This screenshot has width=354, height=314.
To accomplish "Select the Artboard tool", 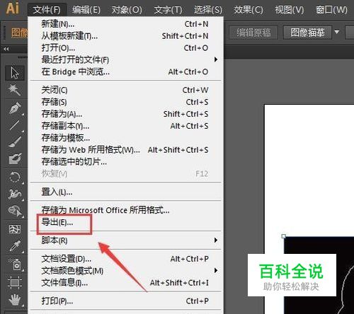I will [15, 282].
